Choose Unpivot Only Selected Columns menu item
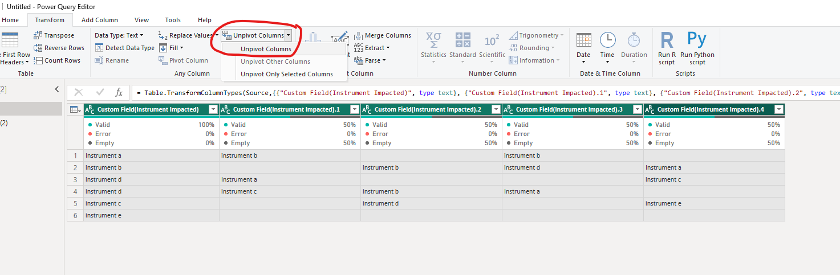The image size is (840, 275). coord(285,74)
